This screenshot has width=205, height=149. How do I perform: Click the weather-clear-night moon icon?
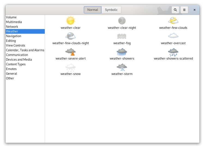pyautogui.click(x=122, y=21)
